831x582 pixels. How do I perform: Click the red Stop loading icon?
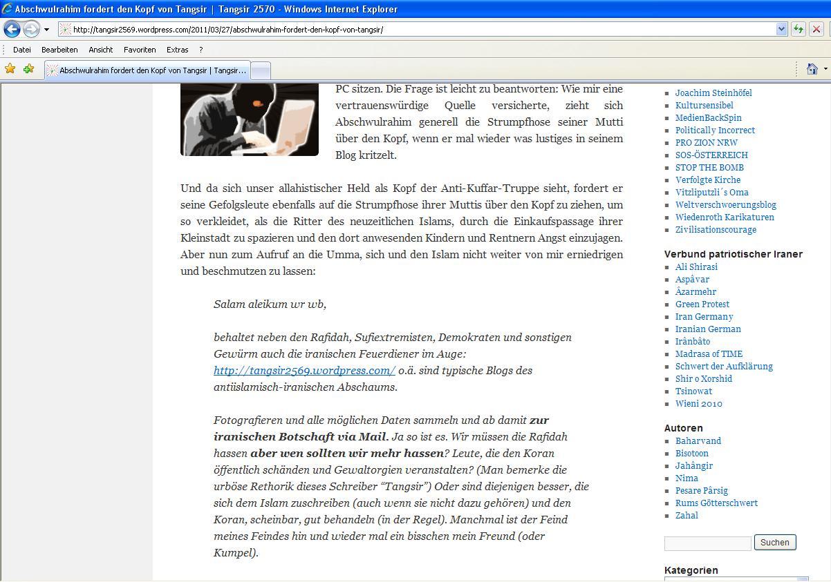[816, 29]
